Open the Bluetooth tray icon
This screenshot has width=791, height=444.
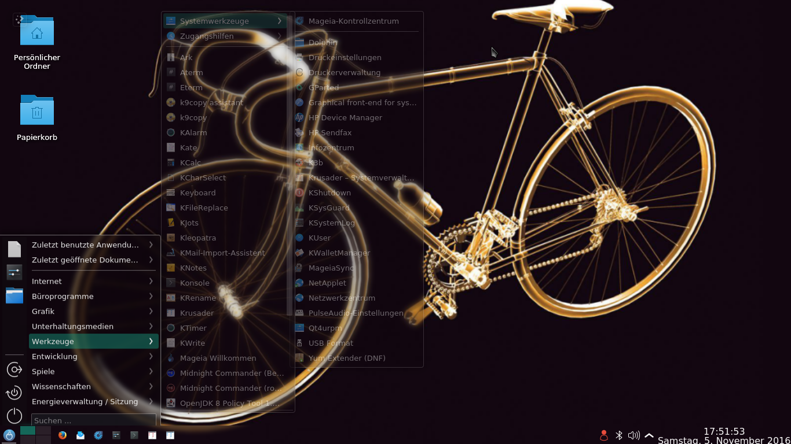[618, 435]
